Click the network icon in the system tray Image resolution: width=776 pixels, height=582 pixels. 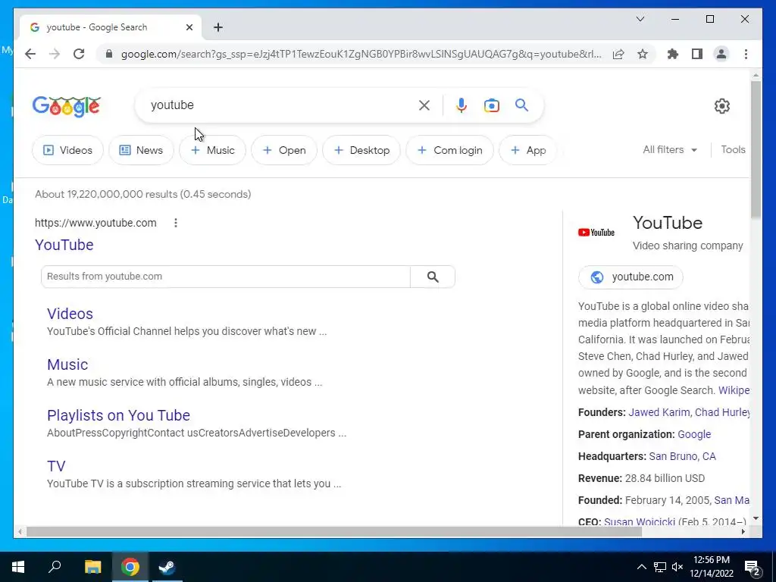point(660,567)
